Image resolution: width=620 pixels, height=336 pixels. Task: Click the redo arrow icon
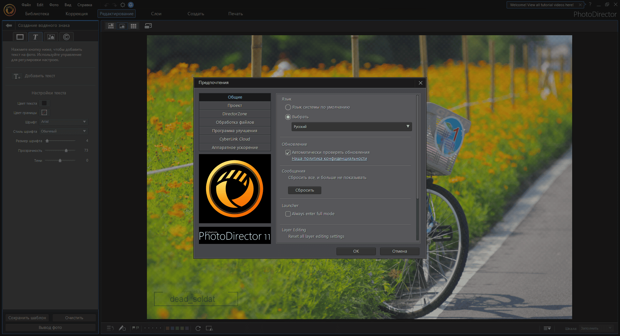tap(115, 5)
